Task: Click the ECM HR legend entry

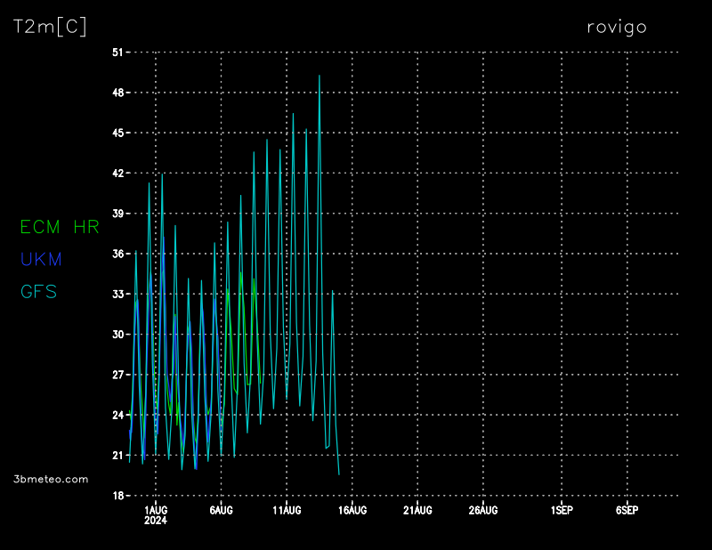Action: click(x=60, y=227)
